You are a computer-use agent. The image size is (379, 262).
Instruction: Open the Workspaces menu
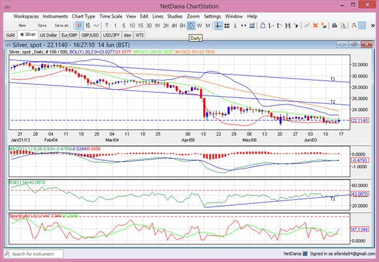pyautogui.click(x=26, y=16)
